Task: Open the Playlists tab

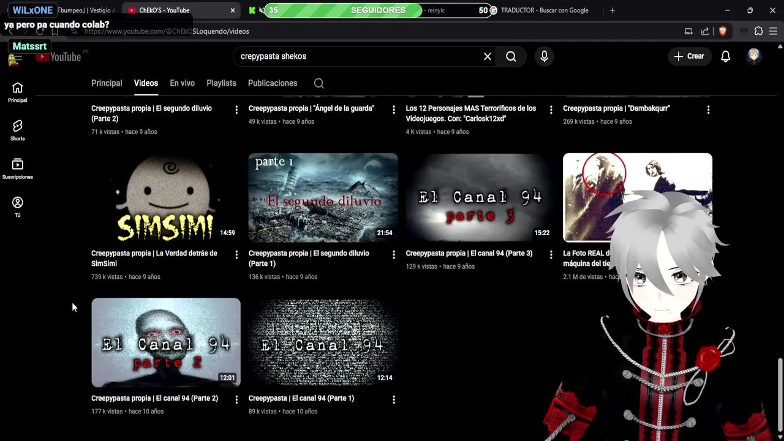Action: pos(221,83)
